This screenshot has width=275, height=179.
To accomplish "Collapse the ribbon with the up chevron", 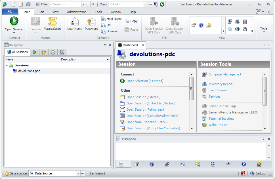I will pos(269,12).
